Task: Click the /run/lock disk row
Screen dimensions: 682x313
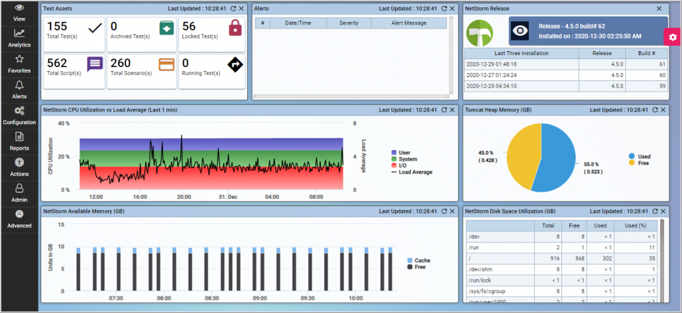Action: coord(562,280)
